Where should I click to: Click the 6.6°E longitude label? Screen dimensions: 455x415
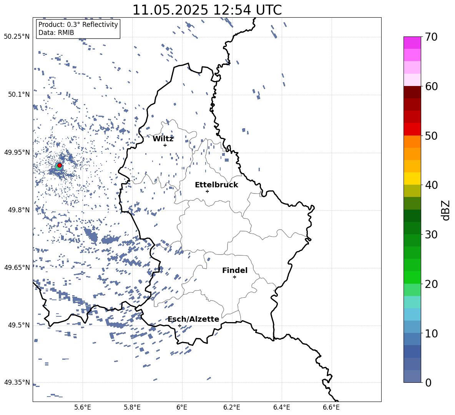click(331, 407)
